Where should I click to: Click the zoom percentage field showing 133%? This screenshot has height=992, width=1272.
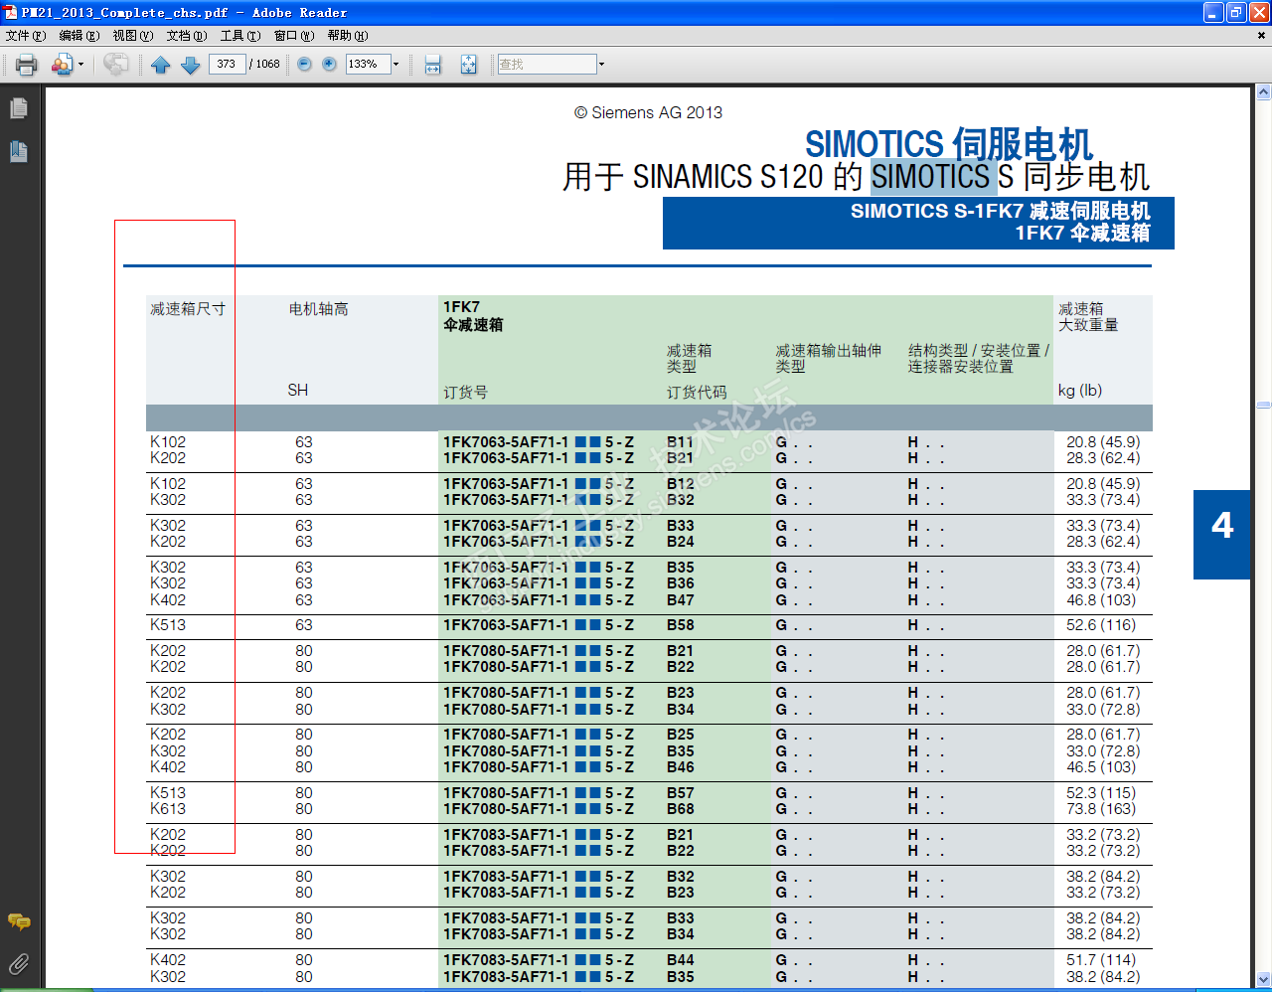coord(368,64)
